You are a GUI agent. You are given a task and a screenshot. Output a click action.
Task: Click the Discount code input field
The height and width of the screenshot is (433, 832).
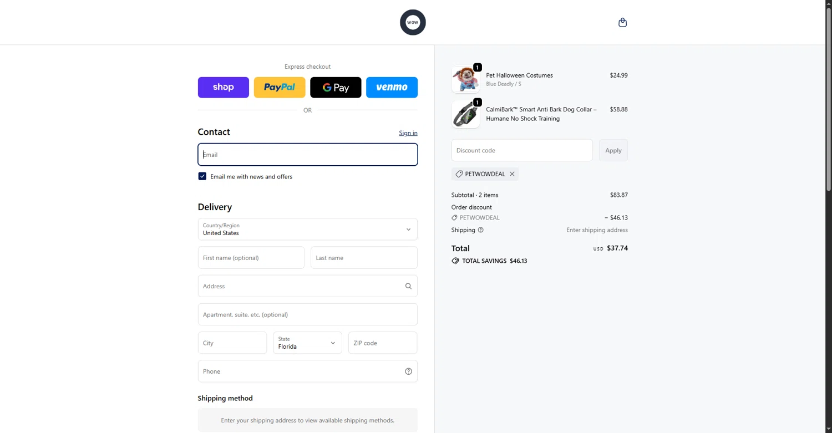(522, 150)
